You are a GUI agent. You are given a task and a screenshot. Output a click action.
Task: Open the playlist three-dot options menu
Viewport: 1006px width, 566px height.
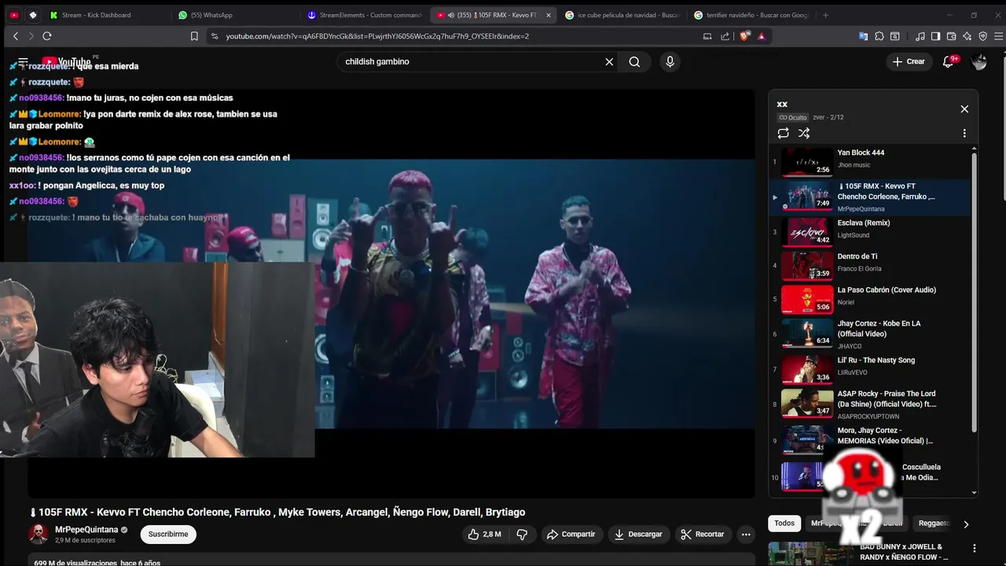(x=964, y=134)
